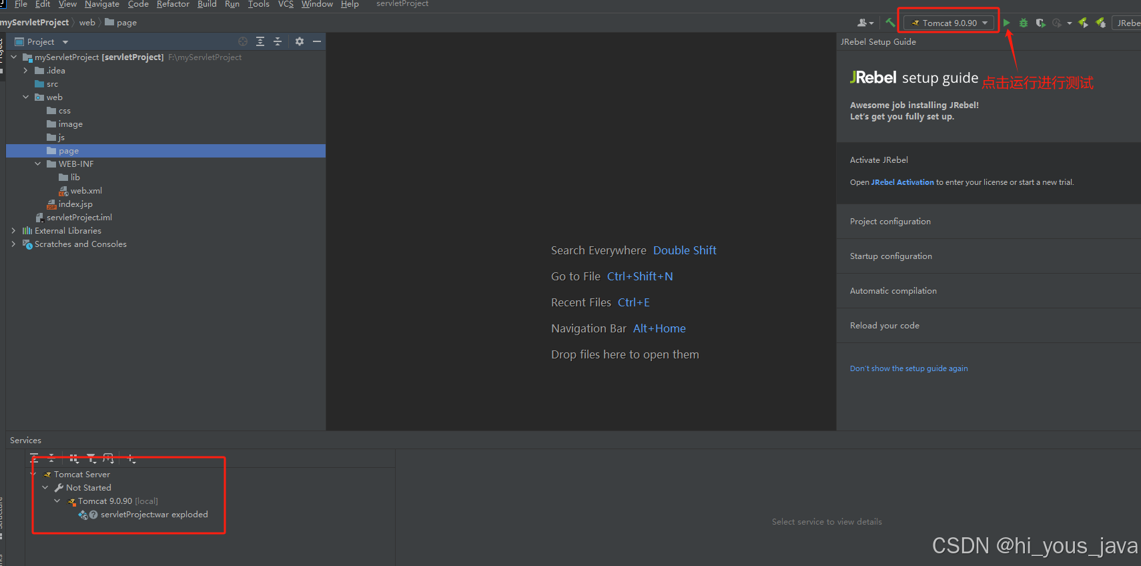The height and width of the screenshot is (566, 1141).
Task: Run with Coverage shield icon
Action: coord(1040,23)
